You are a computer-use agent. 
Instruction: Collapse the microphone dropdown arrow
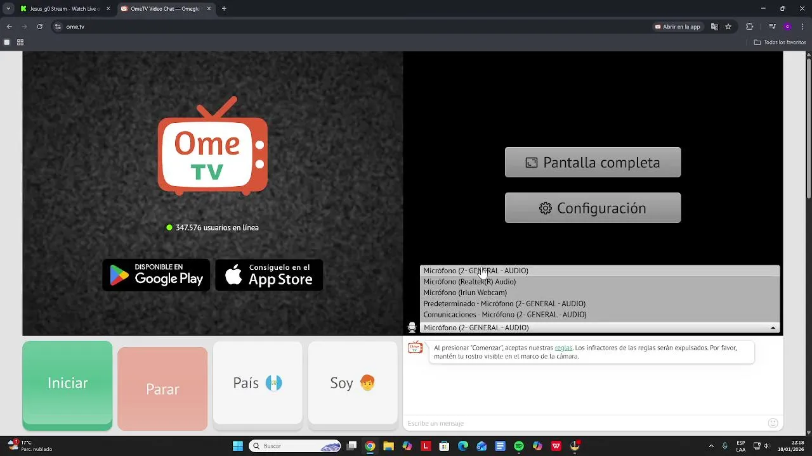[773, 327]
